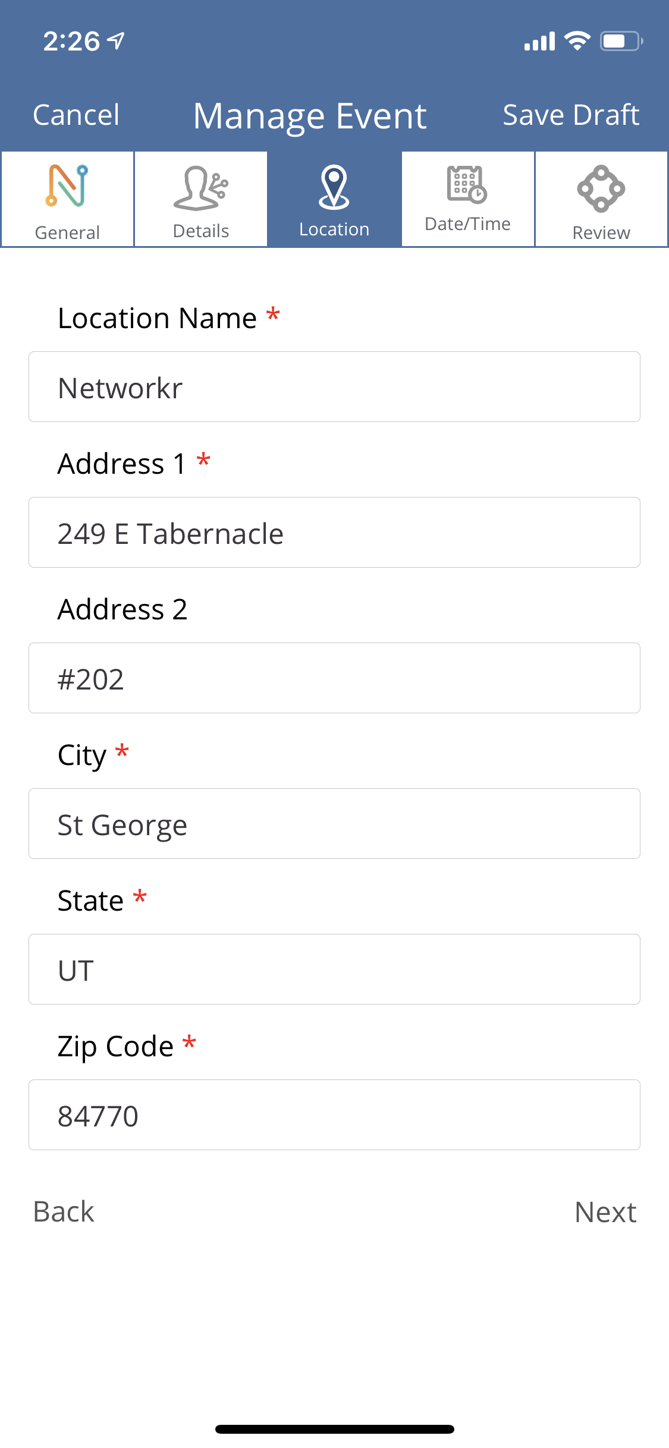
Task: Edit the Location Name field
Action: tap(334, 387)
